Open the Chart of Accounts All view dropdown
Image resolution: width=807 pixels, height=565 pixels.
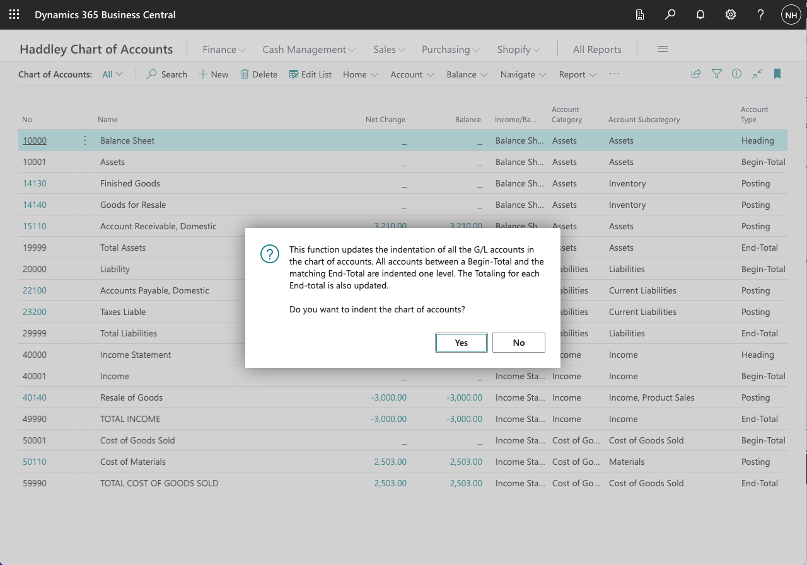click(x=113, y=74)
